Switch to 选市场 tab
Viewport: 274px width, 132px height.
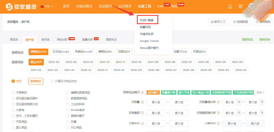click(x=45, y=40)
